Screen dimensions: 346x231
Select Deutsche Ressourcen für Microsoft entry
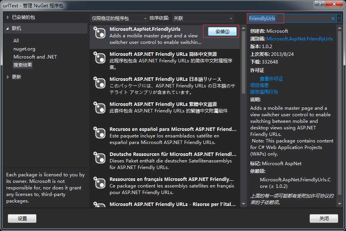[165, 161]
